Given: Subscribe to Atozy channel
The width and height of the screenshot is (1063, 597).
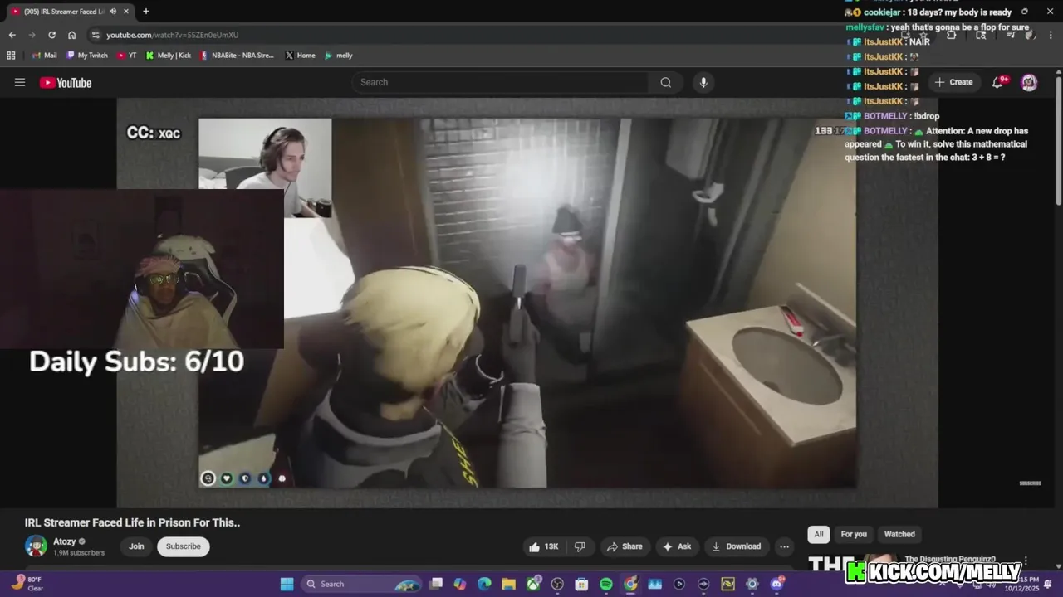Looking at the screenshot, I should (183, 546).
